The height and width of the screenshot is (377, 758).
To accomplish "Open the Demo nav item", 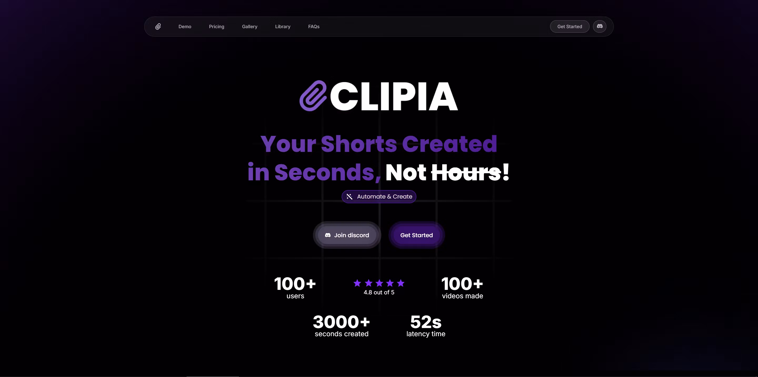I will tap(185, 27).
